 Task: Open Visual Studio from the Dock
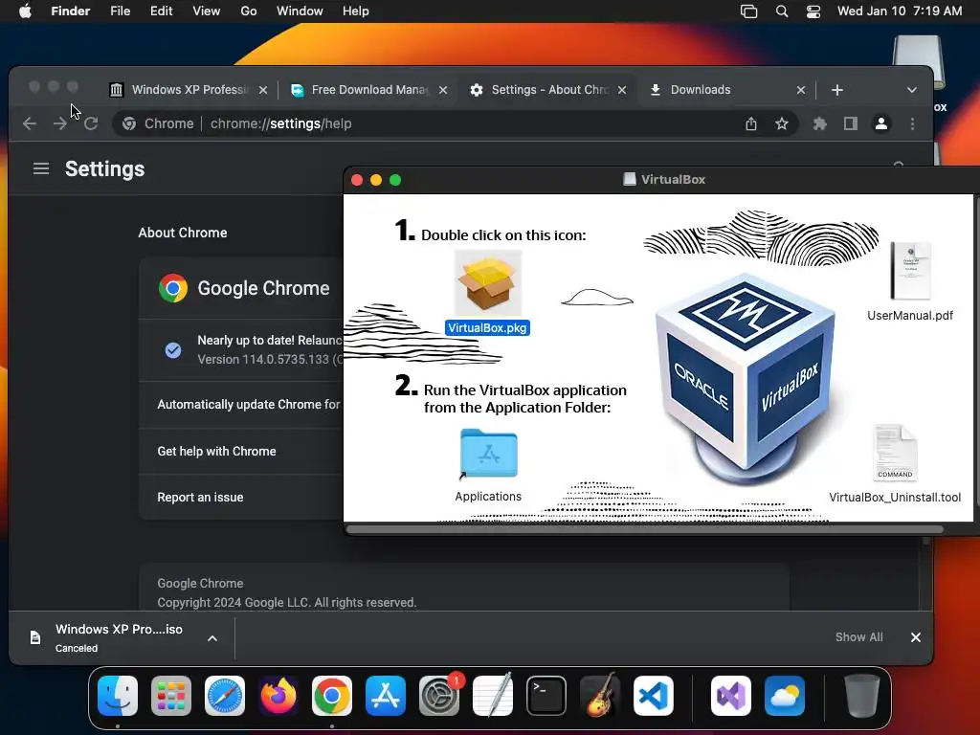click(731, 696)
